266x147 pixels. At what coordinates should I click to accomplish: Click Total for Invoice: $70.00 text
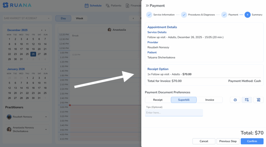164,81
